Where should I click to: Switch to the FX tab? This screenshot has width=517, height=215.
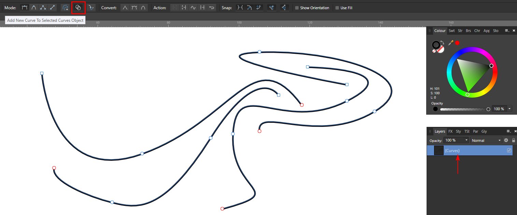(450, 131)
